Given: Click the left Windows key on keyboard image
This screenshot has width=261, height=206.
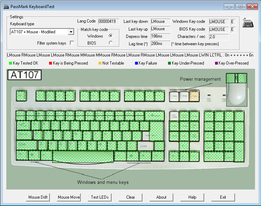Looking at the screenshot, I should (x=34, y=155).
